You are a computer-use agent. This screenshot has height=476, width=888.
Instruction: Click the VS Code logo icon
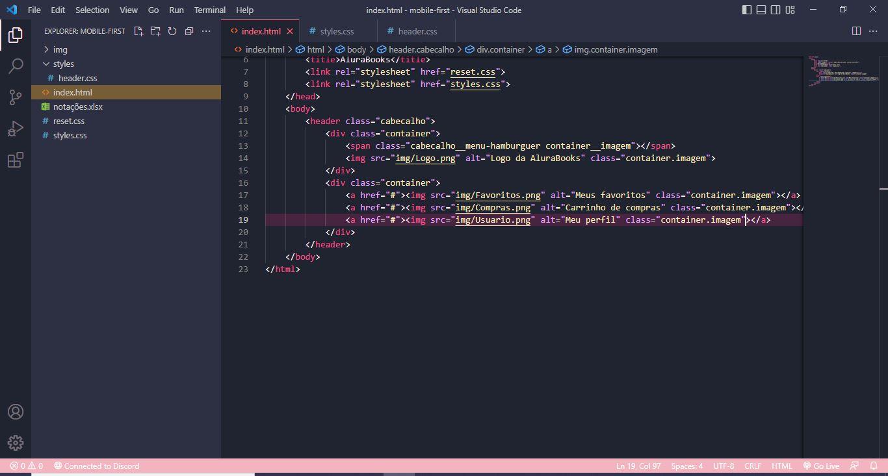[x=11, y=10]
